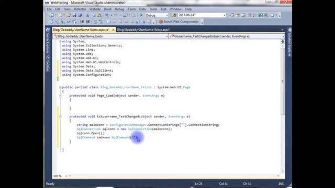
Task: Click the horizontal scrollbar right arrow
Action: pyautogui.click(x=278, y=176)
